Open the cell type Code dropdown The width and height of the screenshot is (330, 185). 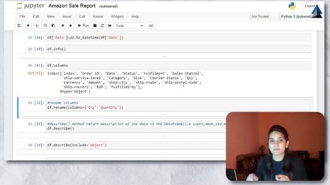point(129,26)
